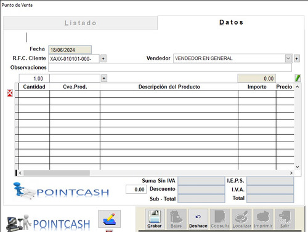
Task: Click the Cantidad column header
Action: [34, 87]
